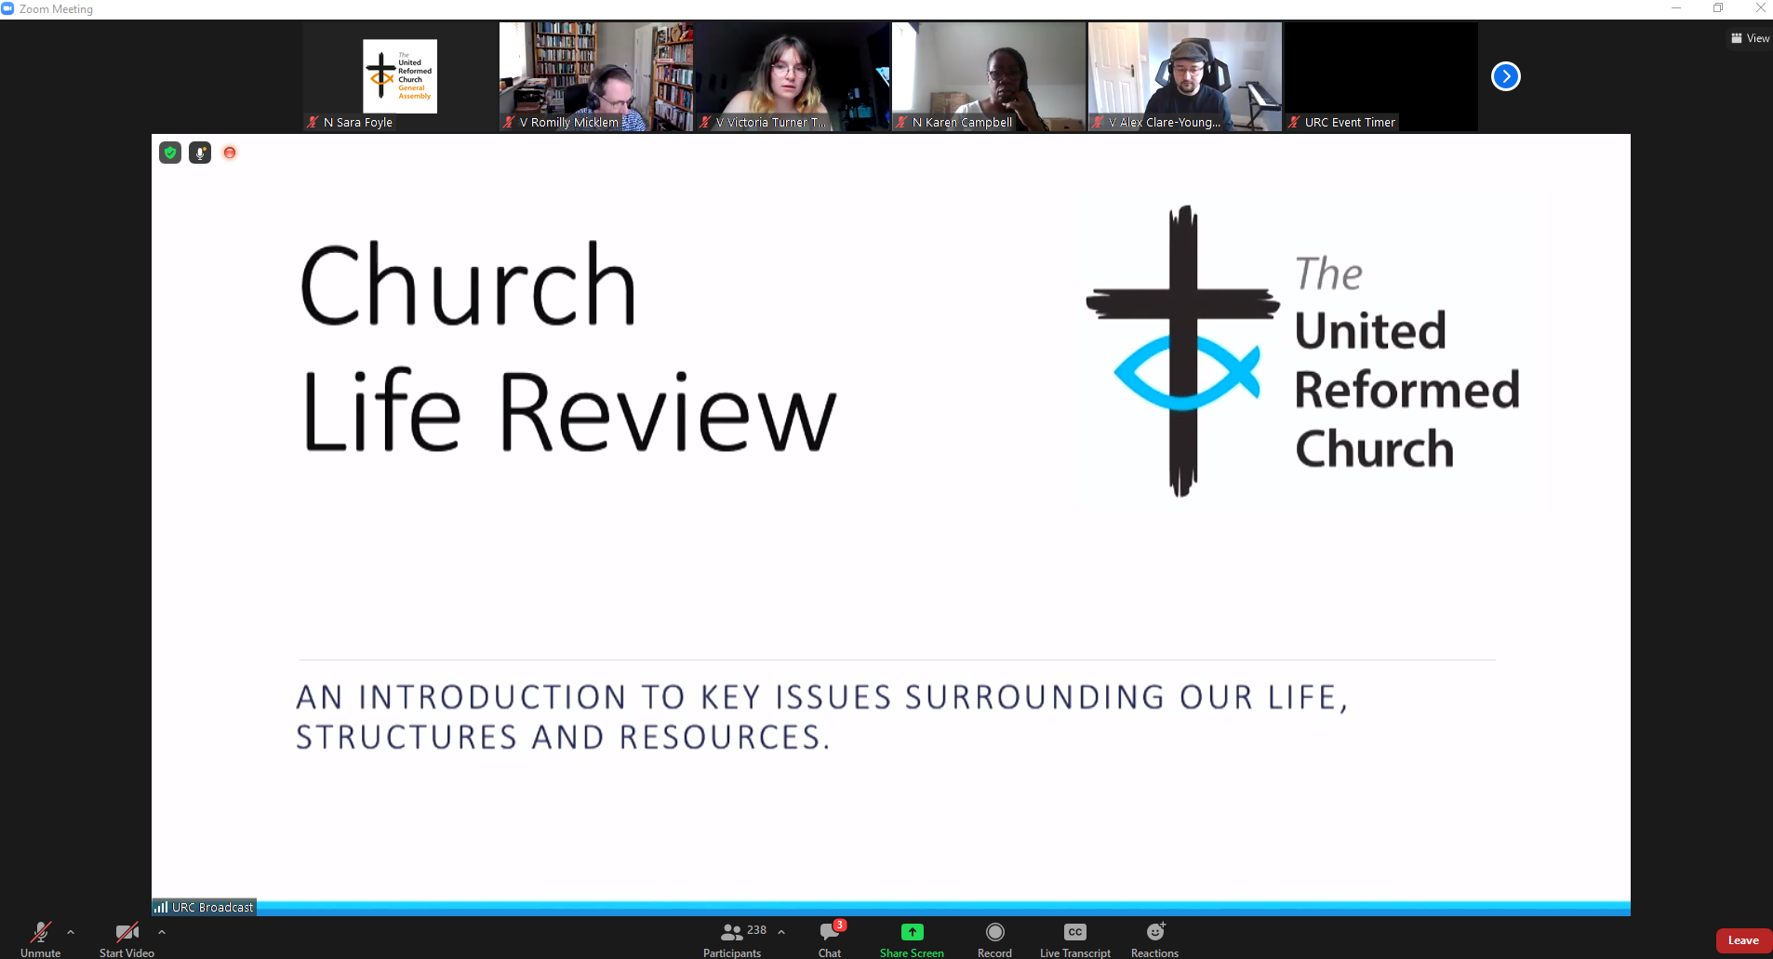Click the red recording indicator dot
Screen dimensions: 1773x959
(229, 153)
